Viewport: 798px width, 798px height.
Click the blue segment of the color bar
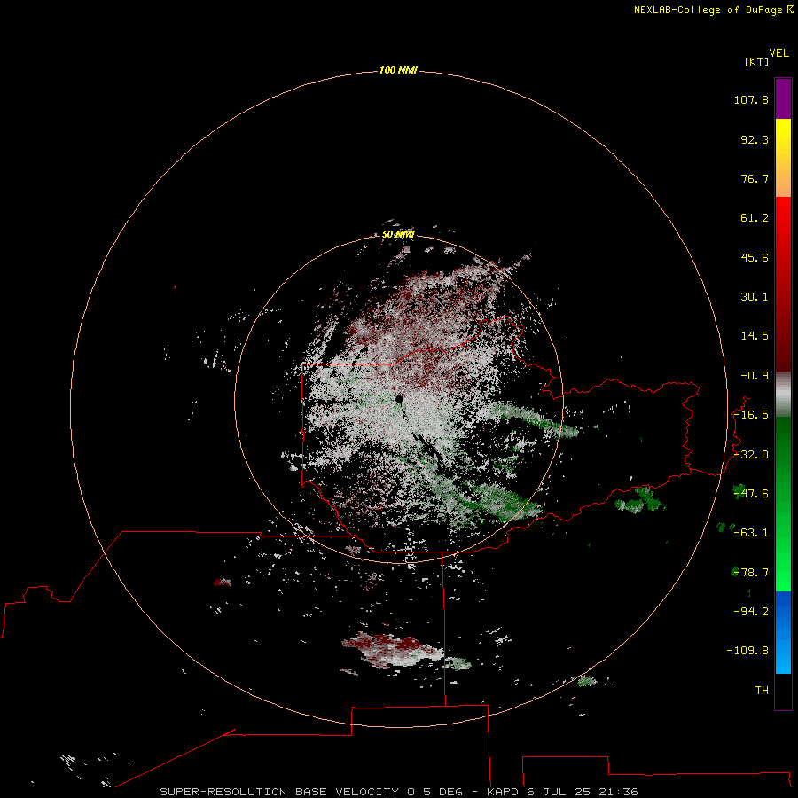pyautogui.click(x=783, y=632)
